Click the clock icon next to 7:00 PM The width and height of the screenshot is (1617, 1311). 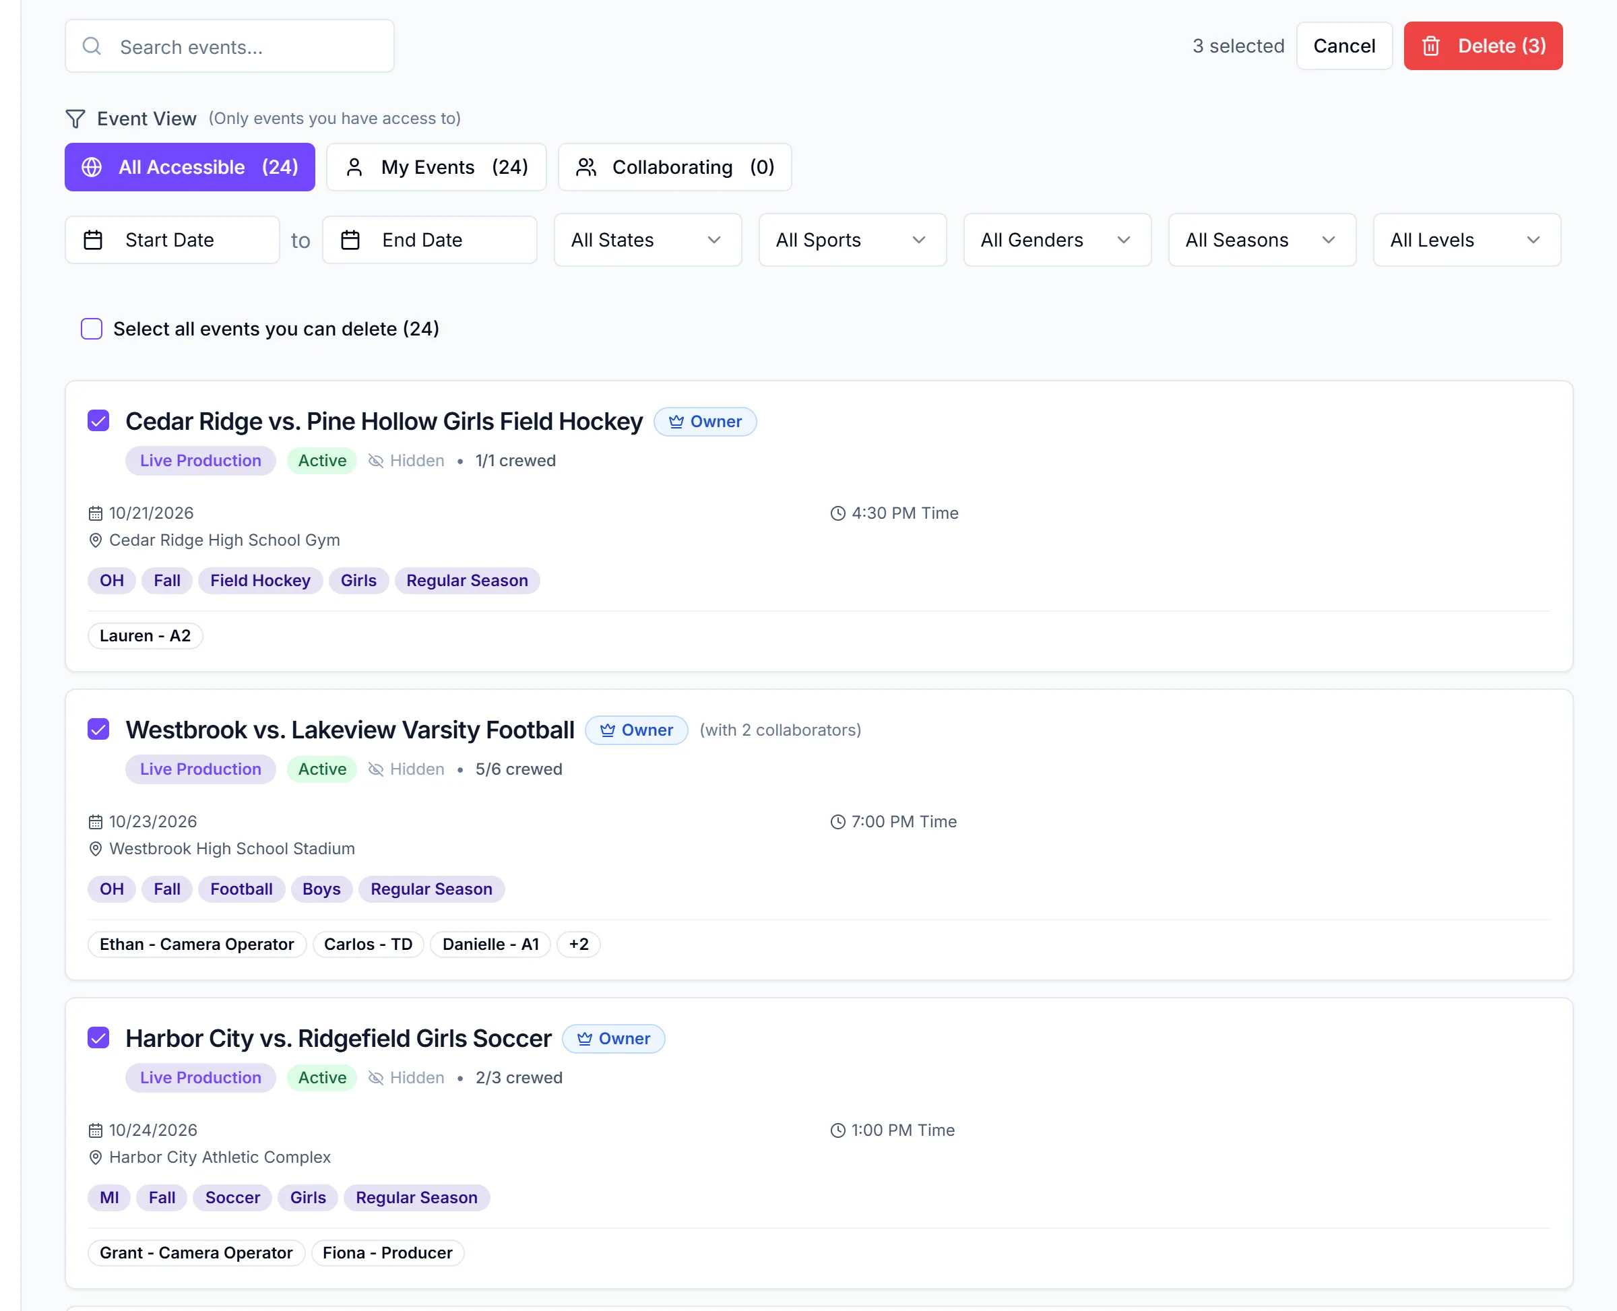[837, 822]
